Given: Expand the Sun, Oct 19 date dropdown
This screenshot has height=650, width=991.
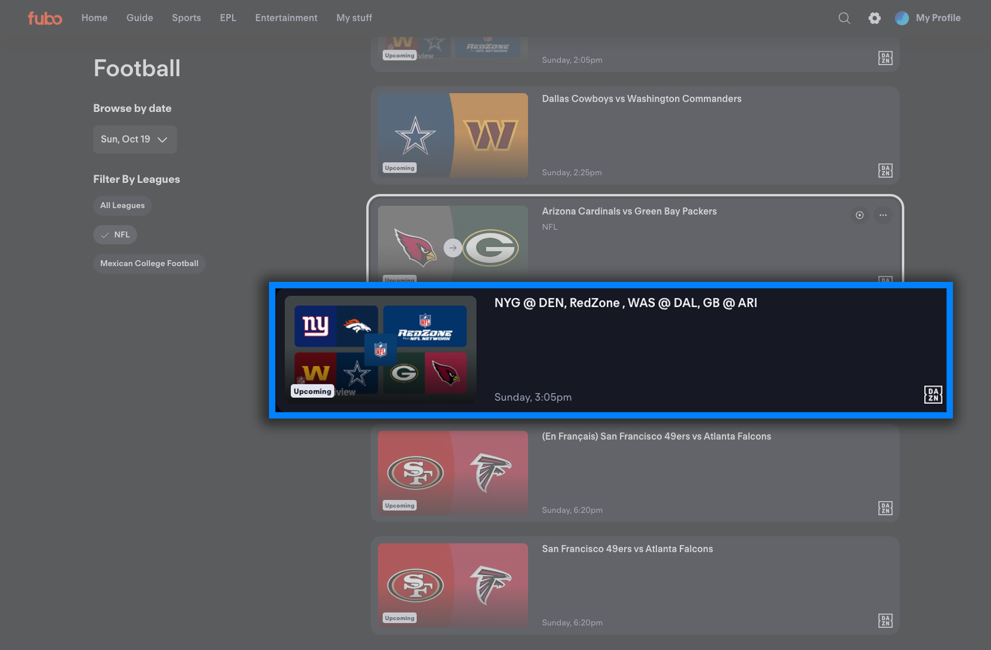Looking at the screenshot, I should tap(135, 139).
